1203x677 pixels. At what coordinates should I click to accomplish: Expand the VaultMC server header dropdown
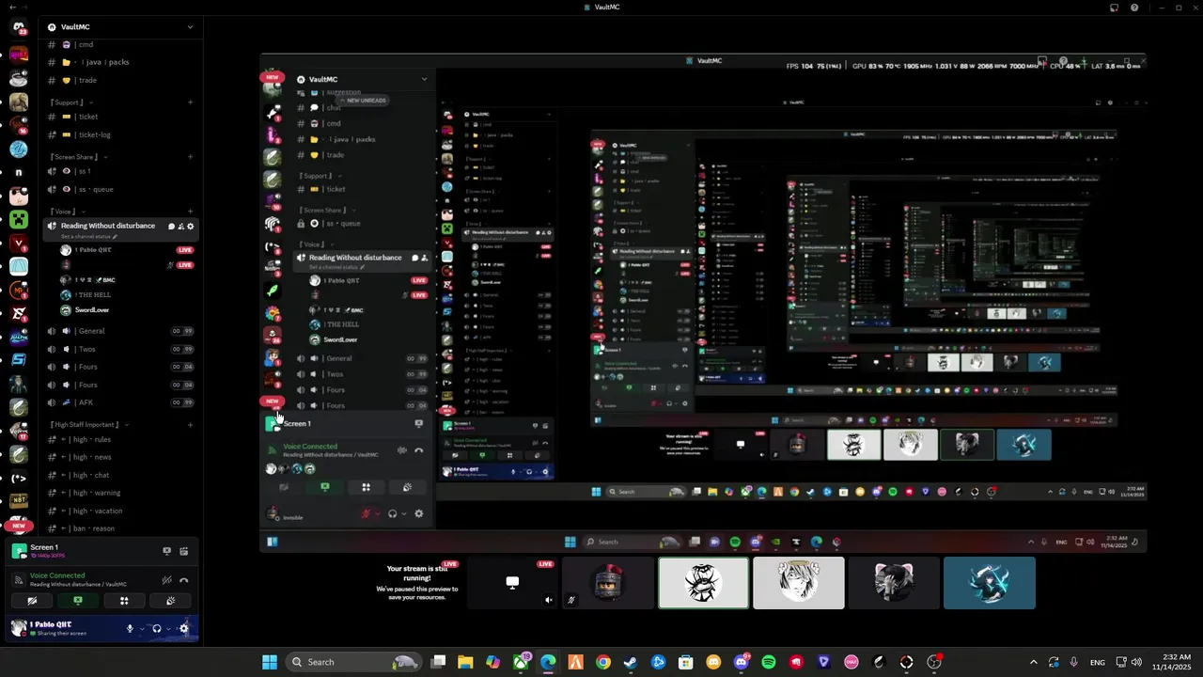(190, 27)
